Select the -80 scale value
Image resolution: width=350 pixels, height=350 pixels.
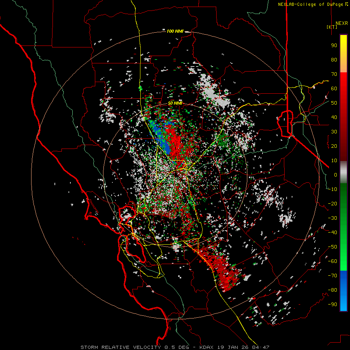pyautogui.click(x=332, y=290)
